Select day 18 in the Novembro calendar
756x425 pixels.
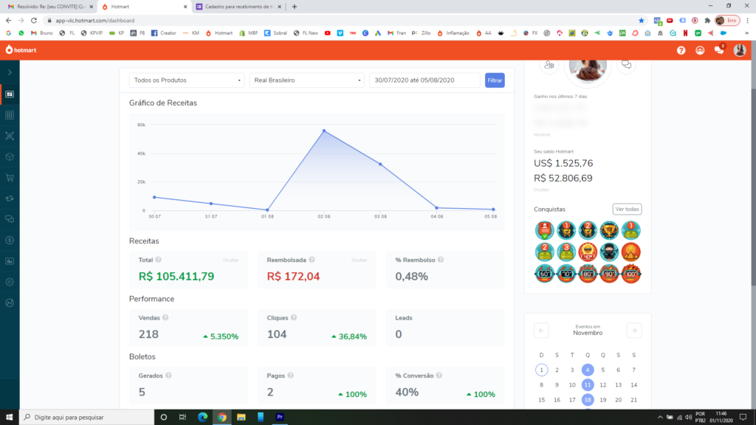click(x=587, y=400)
